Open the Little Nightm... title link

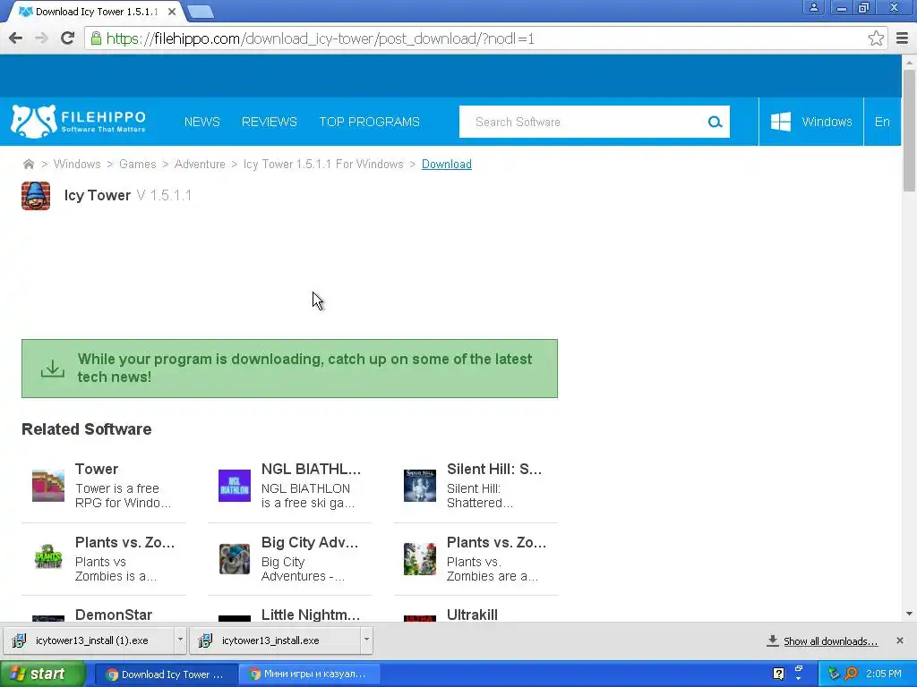(311, 615)
